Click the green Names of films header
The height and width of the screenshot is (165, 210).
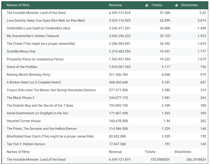(x=19, y=5)
